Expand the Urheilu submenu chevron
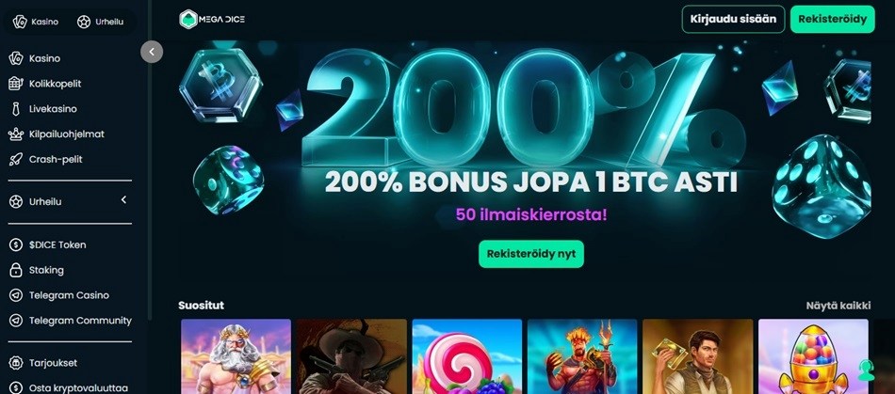The height and width of the screenshot is (394, 895). [x=123, y=200]
